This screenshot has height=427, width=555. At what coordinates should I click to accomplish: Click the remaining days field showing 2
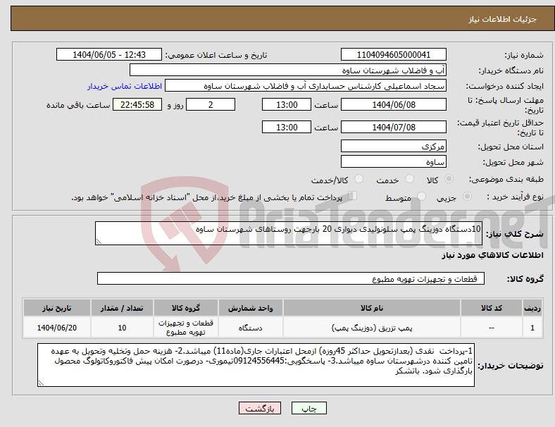click(x=211, y=104)
